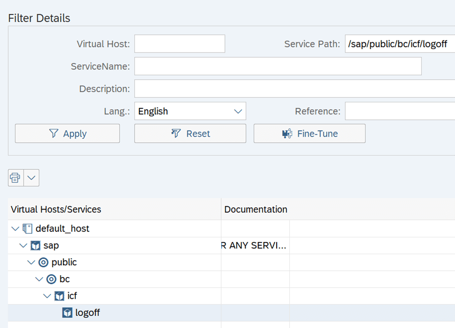The image size is (455, 328).
Task: Apply the filter
Action: (x=67, y=133)
